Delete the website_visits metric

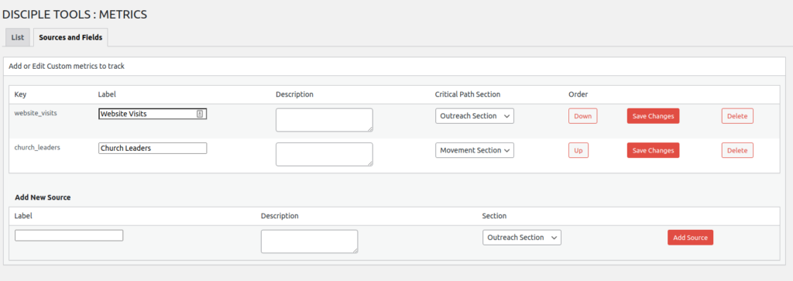pos(737,116)
